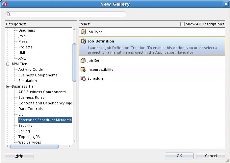Choose the Incompatibility item
Screen dimensions: 230x163
(152, 69)
